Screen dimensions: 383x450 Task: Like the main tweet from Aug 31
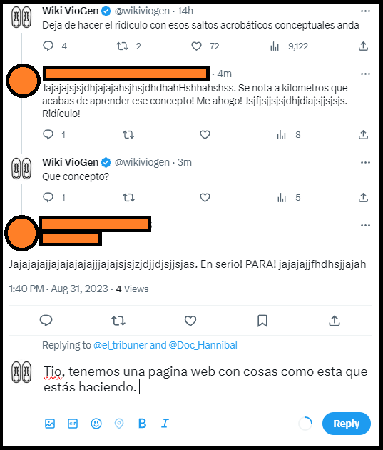pos(190,321)
